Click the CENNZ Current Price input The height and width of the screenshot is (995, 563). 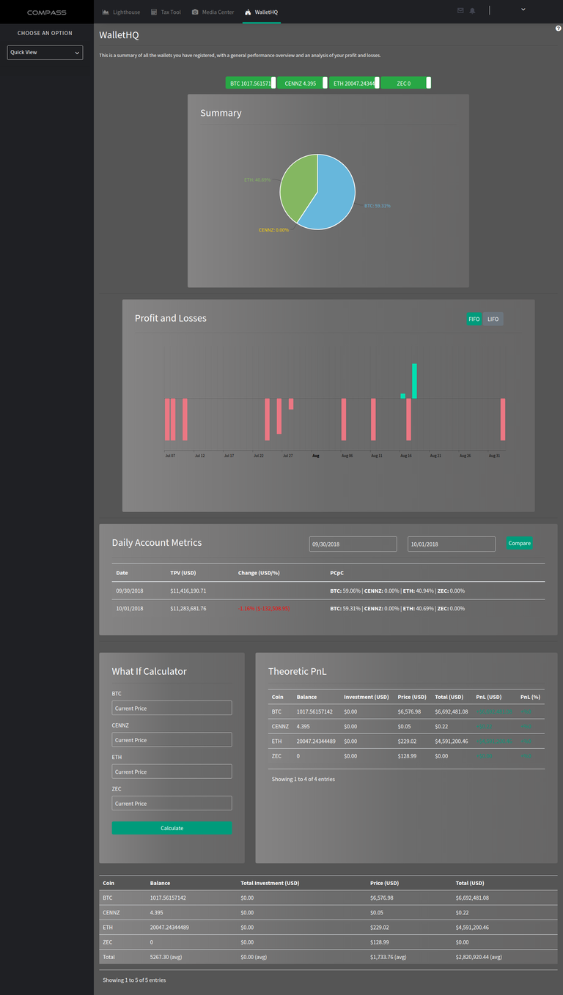pos(172,740)
